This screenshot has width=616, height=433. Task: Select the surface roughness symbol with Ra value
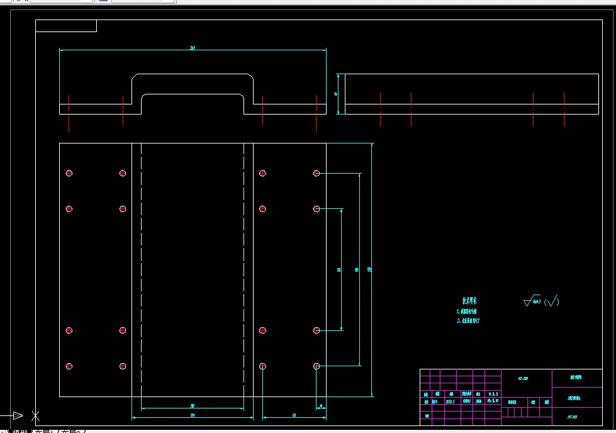point(532,301)
